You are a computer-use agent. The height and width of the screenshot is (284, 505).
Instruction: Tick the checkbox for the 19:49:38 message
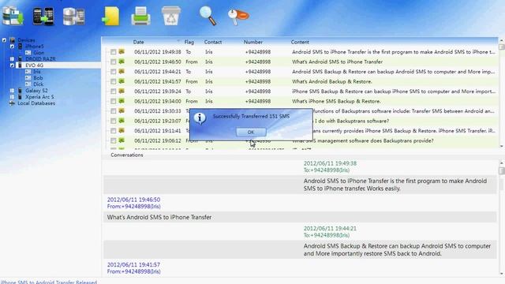point(114,52)
